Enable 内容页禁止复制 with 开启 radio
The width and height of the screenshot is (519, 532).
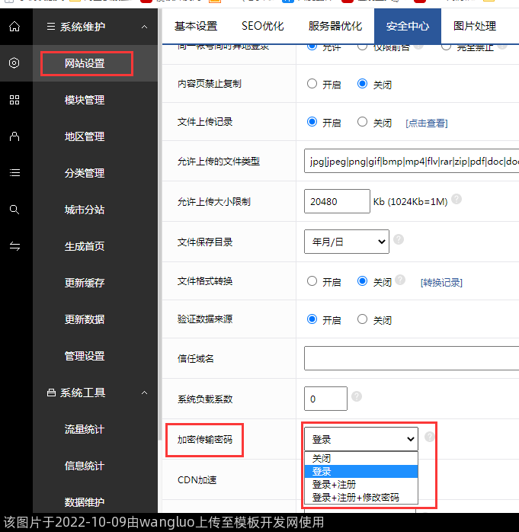312,84
